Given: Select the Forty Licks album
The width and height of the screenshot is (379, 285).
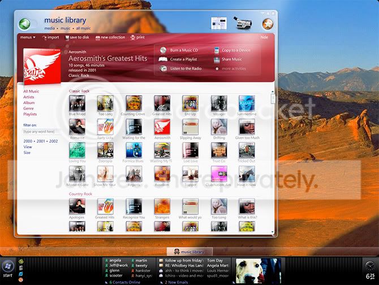Looking at the screenshot, I should 105,129.
